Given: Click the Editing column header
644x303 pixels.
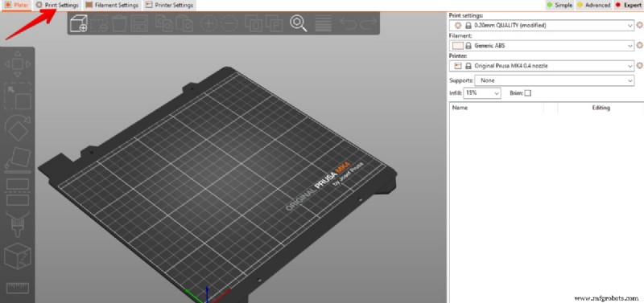Looking at the screenshot, I should pos(601,108).
